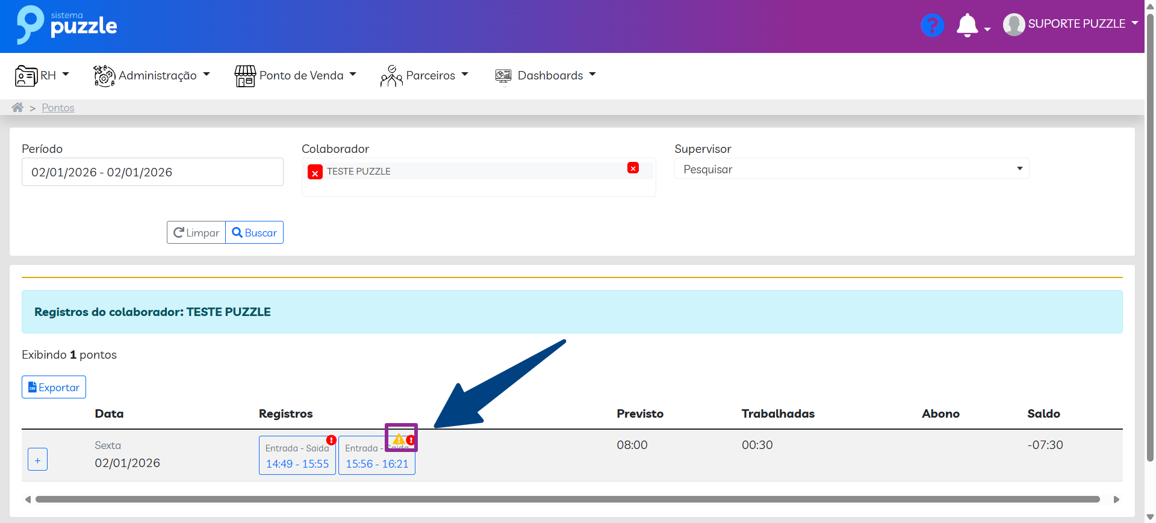The height and width of the screenshot is (523, 1156).
Task: Click the Puzzle logo in header
Action: 66,25
